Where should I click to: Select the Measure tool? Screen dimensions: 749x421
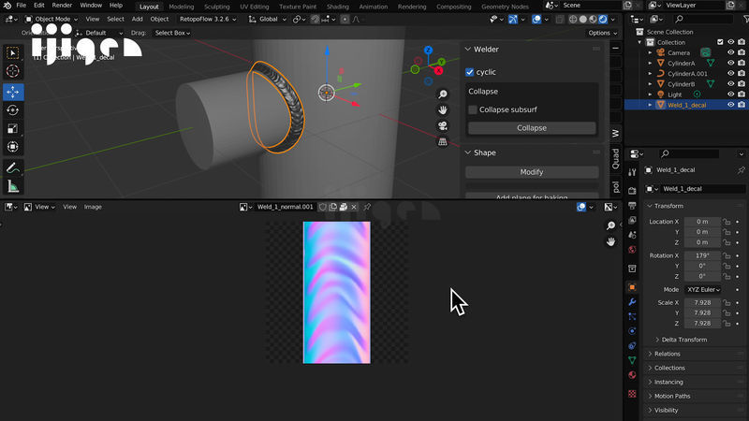[x=13, y=186]
